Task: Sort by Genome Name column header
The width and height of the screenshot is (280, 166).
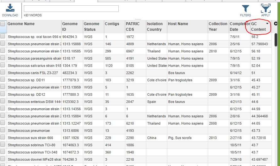Action: click(x=21, y=24)
